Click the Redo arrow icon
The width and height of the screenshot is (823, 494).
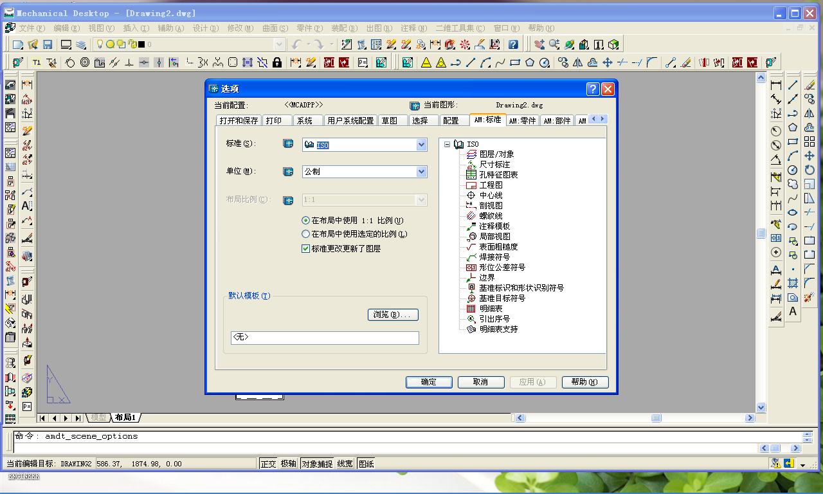click(x=319, y=44)
